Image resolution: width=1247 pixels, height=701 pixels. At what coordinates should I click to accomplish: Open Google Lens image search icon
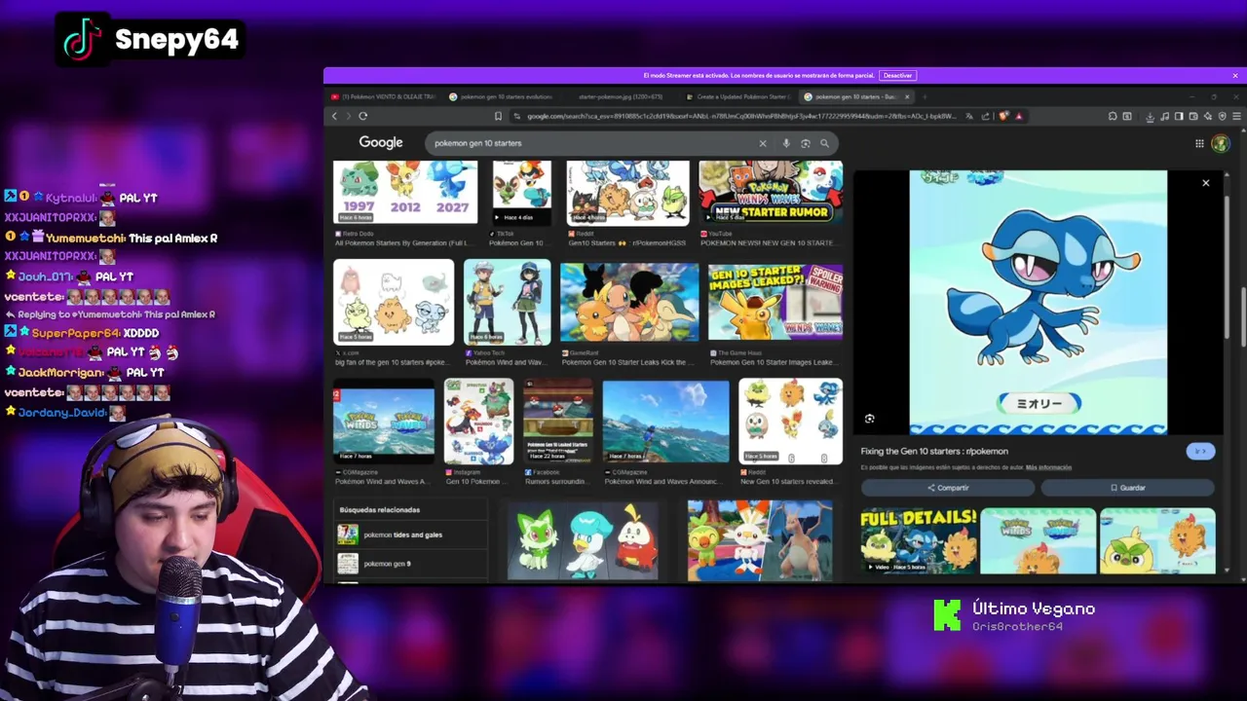[x=806, y=143]
